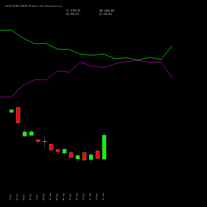Click the thin doji candle for 03 Aug
Viewport: 207px width, 207px height.
coord(45,142)
